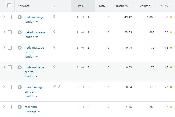Click the plus icon beside 'real nuru massage'
This screenshot has height=117, width=175.
point(20,107)
